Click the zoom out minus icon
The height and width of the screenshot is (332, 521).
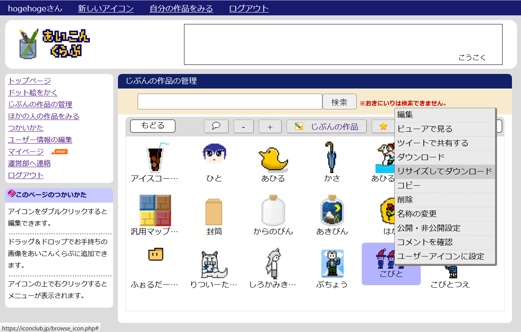click(x=243, y=126)
